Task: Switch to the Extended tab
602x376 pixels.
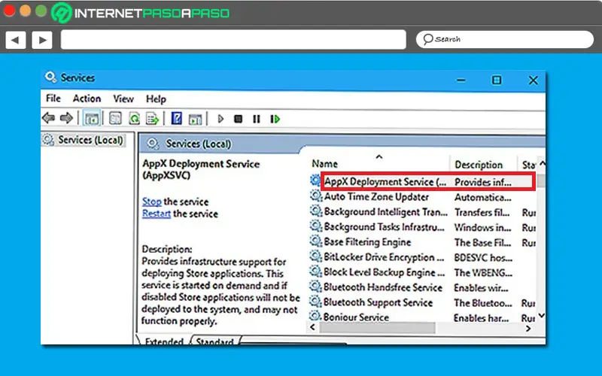Action: click(x=164, y=341)
